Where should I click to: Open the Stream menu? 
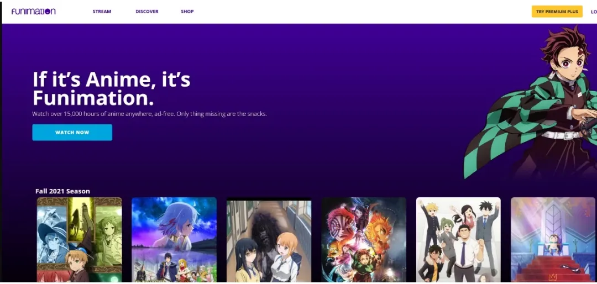point(102,12)
